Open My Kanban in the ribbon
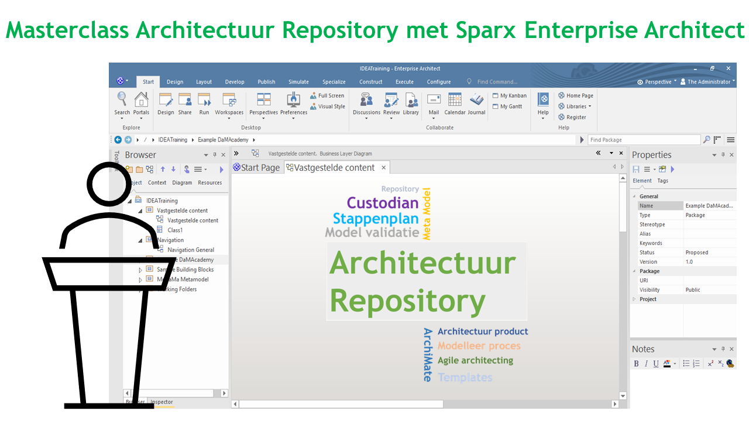 [x=509, y=96]
